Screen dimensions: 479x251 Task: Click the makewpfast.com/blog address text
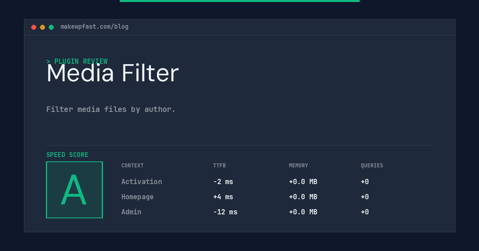95,27
